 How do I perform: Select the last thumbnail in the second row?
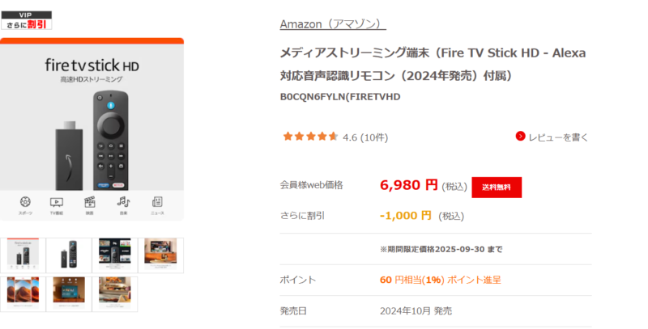coord(115,293)
